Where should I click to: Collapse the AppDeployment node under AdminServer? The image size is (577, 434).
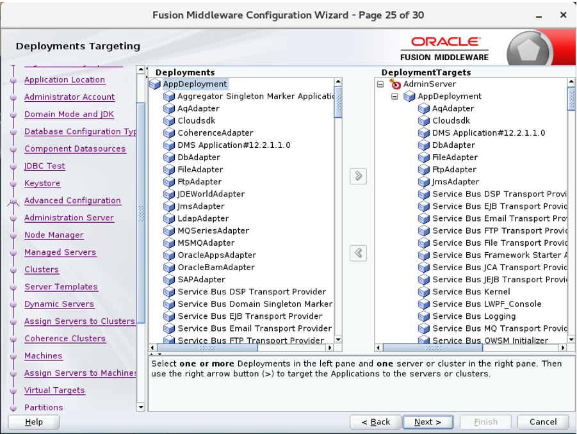click(394, 97)
